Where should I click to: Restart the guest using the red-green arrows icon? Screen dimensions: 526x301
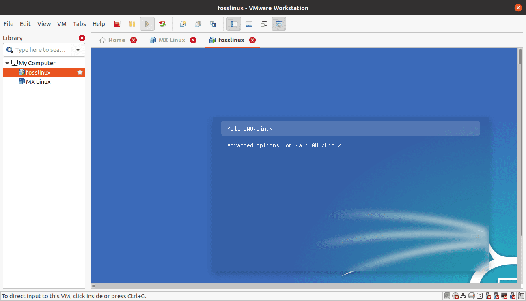(162, 24)
